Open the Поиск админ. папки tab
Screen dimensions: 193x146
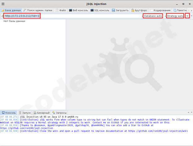[x=38, y=10]
